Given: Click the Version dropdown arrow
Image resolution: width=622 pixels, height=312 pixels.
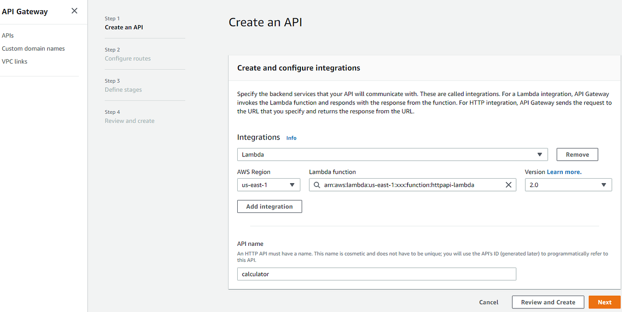Looking at the screenshot, I should point(604,184).
